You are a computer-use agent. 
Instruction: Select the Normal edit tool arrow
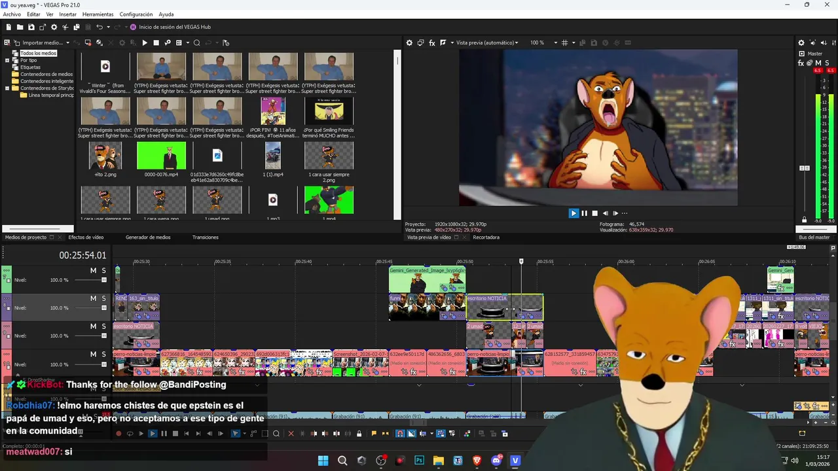pyautogui.click(x=236, y=433)
